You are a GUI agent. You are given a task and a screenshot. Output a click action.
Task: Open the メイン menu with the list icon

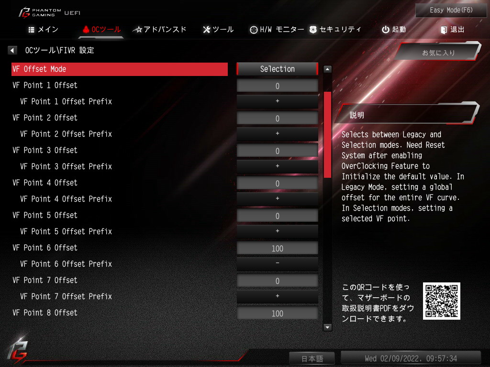(43, 30)
